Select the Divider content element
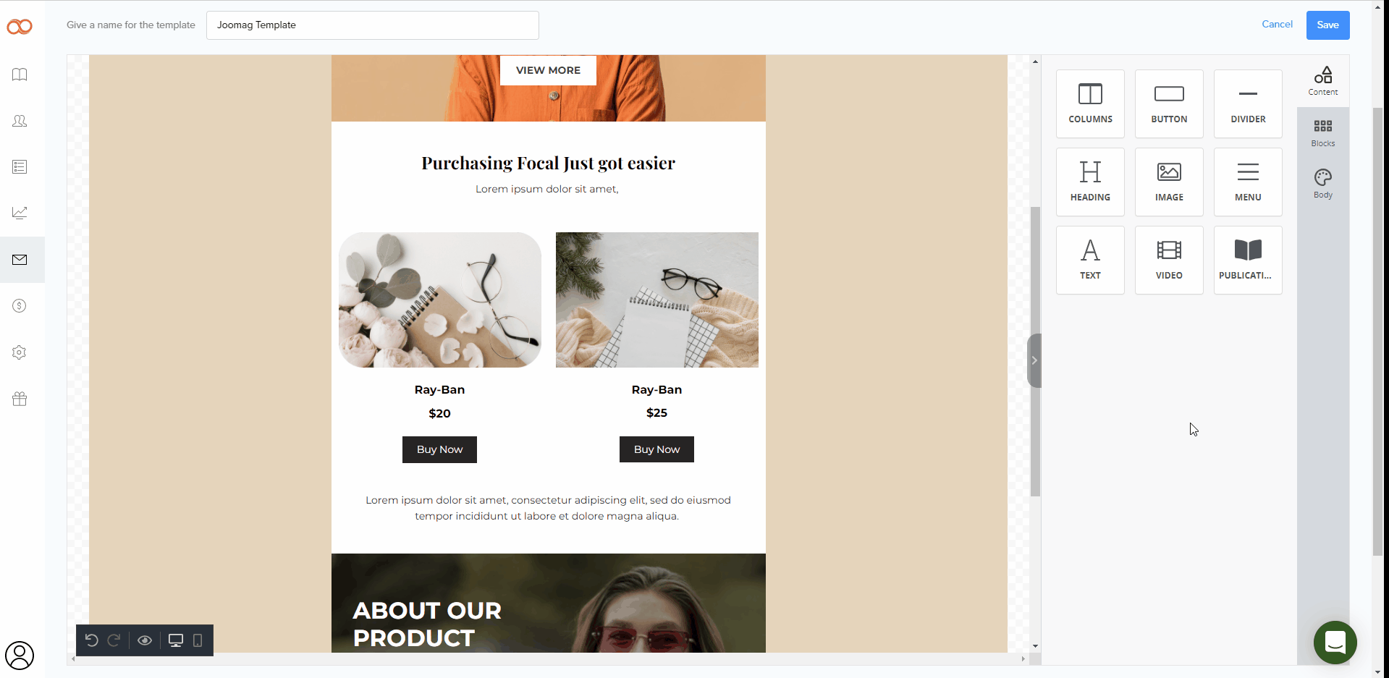The width and height of the screenshot is (1389, 678). tap(1248, 103)
